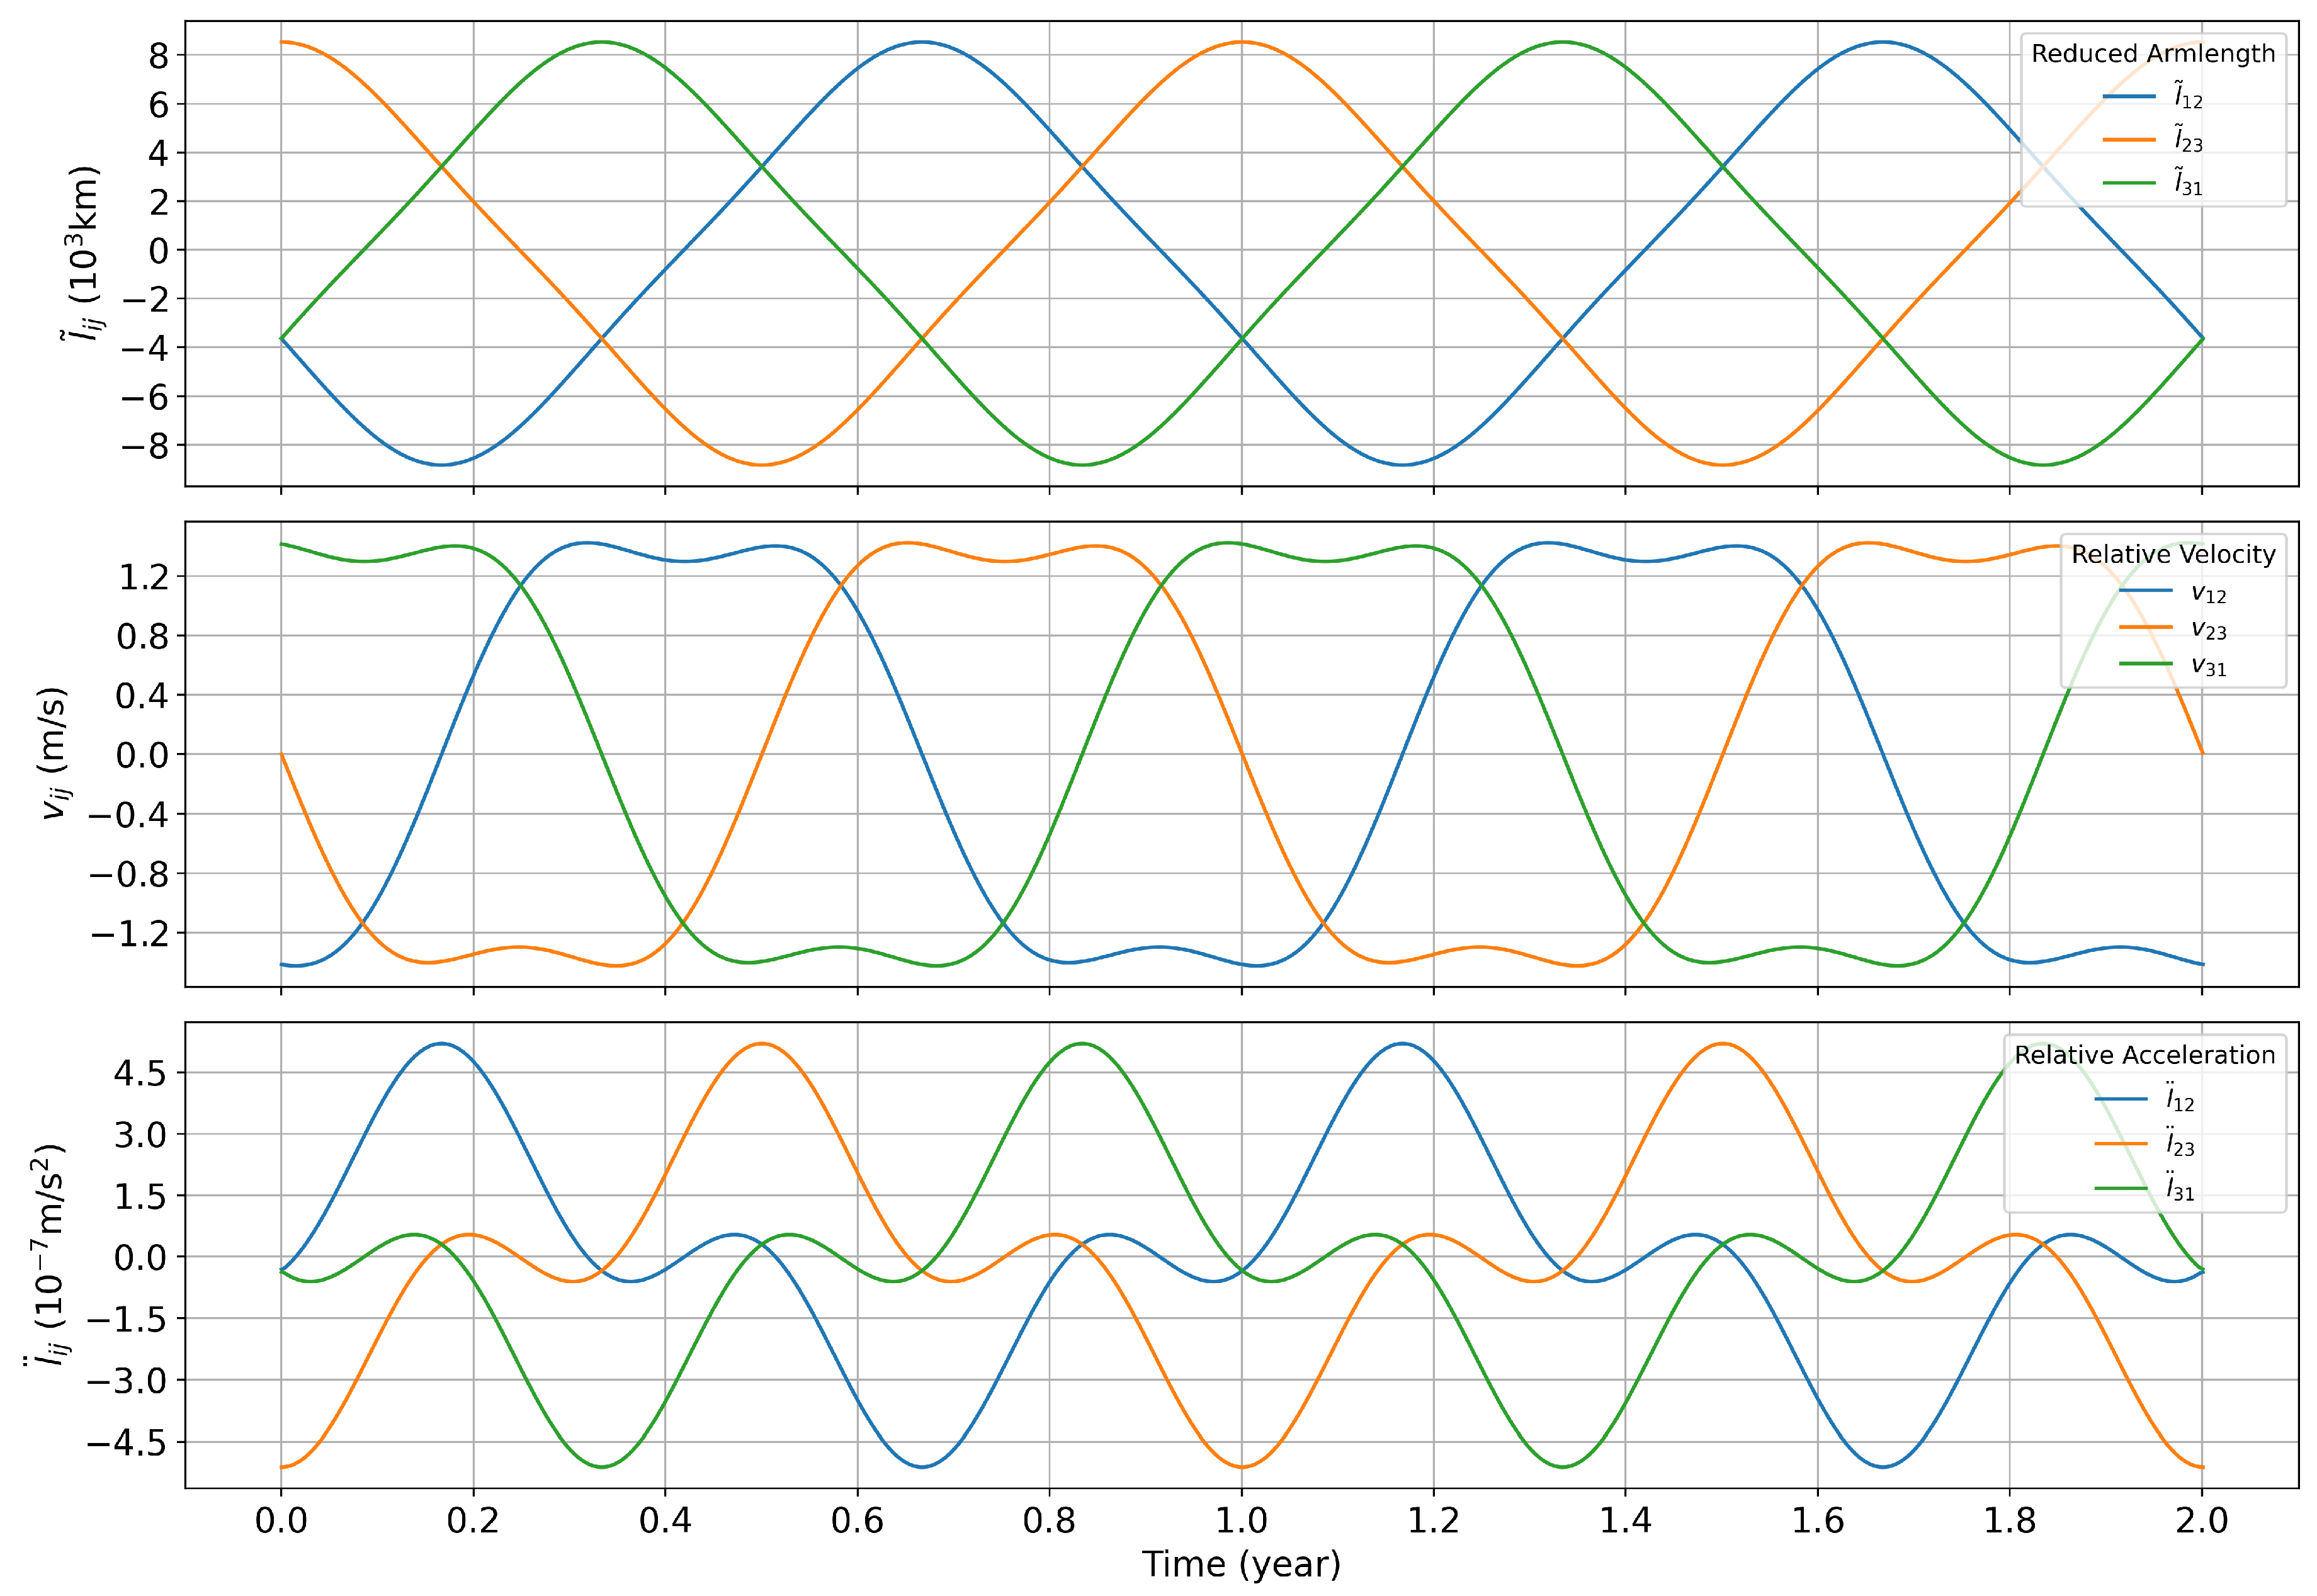The height and width of the screenshot is (1596, 2317).
Task: Select the orange l23 entry in Relative Acceleration legend
Action: pyautogui.click(x=2144, y=1142)
